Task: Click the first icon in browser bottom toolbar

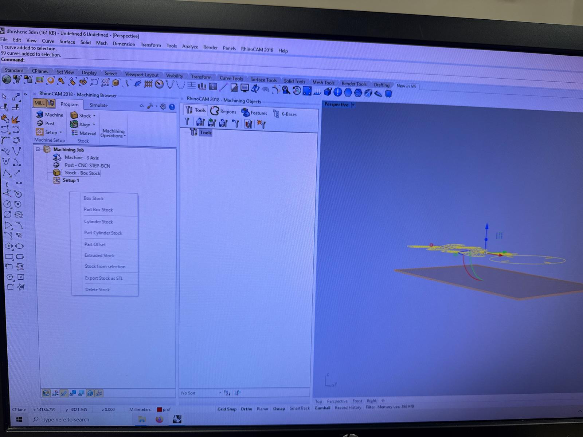Action: (46, 393)
